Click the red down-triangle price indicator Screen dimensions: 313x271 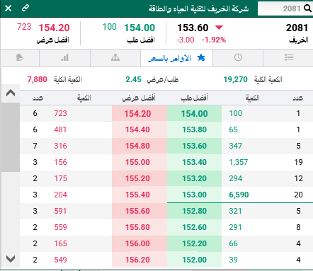(219, 28)
